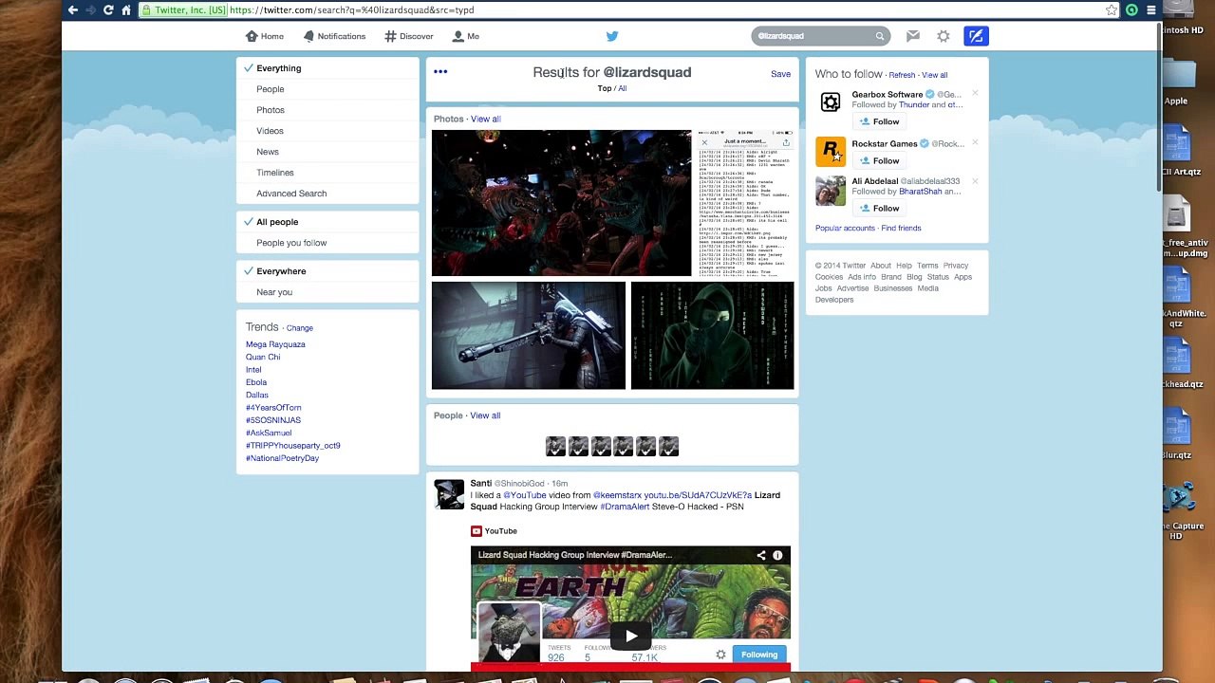Select the All people option

coord(277,222)
